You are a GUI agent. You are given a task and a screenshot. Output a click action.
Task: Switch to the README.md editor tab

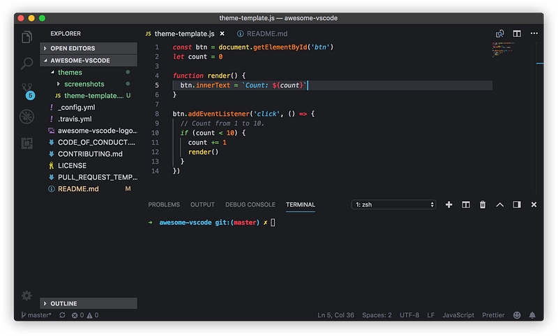[x=262, y=33]
